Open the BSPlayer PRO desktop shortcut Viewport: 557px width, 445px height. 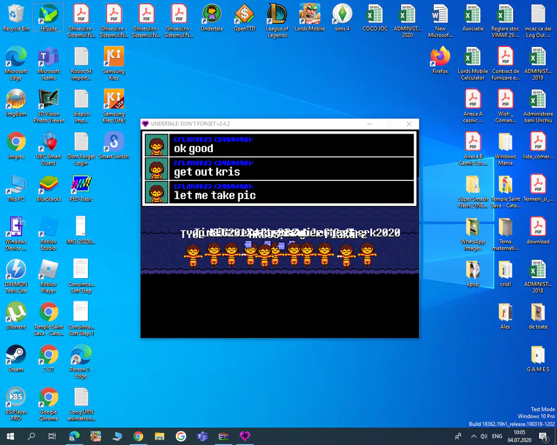16,404
